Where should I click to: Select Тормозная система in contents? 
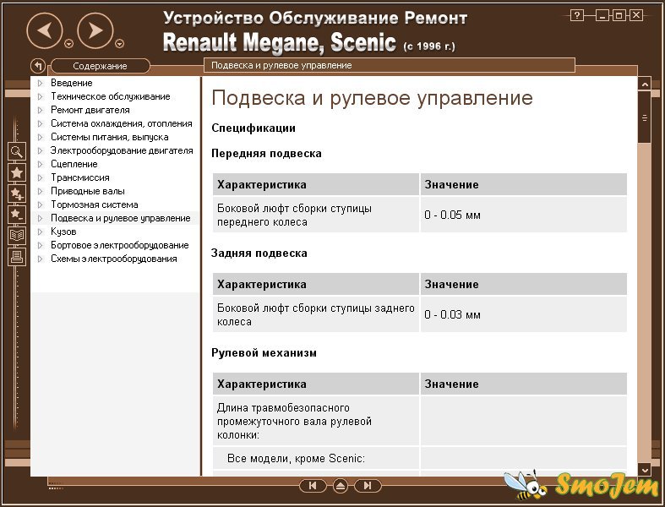94,204
